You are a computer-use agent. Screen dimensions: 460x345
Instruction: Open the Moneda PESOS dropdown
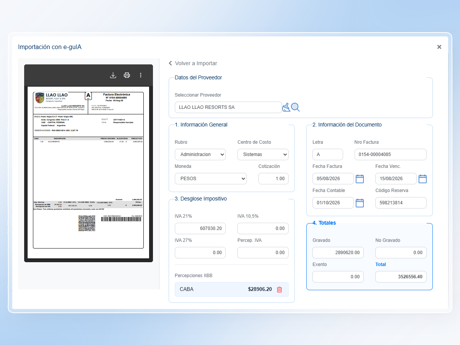(x=211, y=179)
